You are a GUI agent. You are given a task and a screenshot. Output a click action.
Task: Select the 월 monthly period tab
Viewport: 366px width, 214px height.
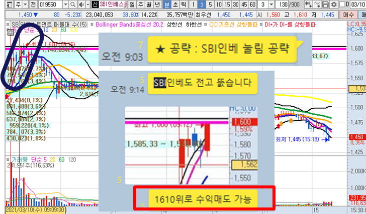point(149,4)
